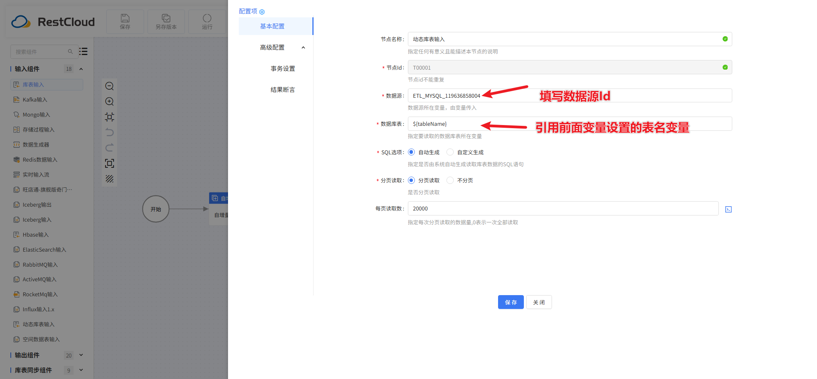Image resolution: width=817 pixels, height=379 pixels.
Task: Open expression editor icon beside page size
Action: (x=728, y=209)
